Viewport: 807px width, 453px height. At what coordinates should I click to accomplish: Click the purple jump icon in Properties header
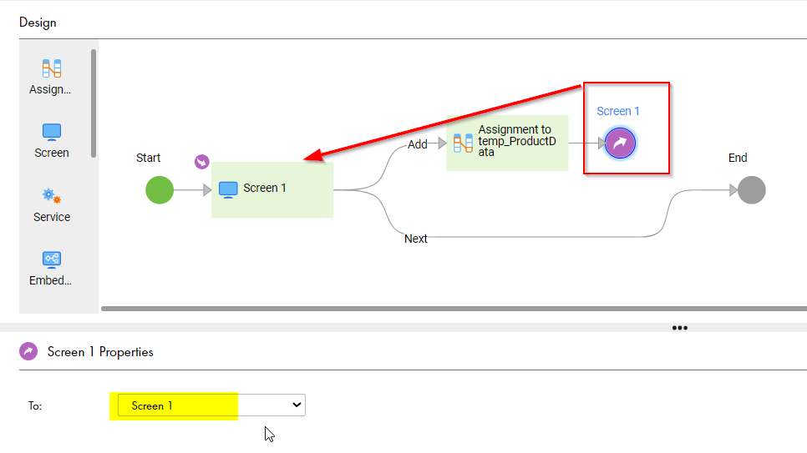[28, 352]
